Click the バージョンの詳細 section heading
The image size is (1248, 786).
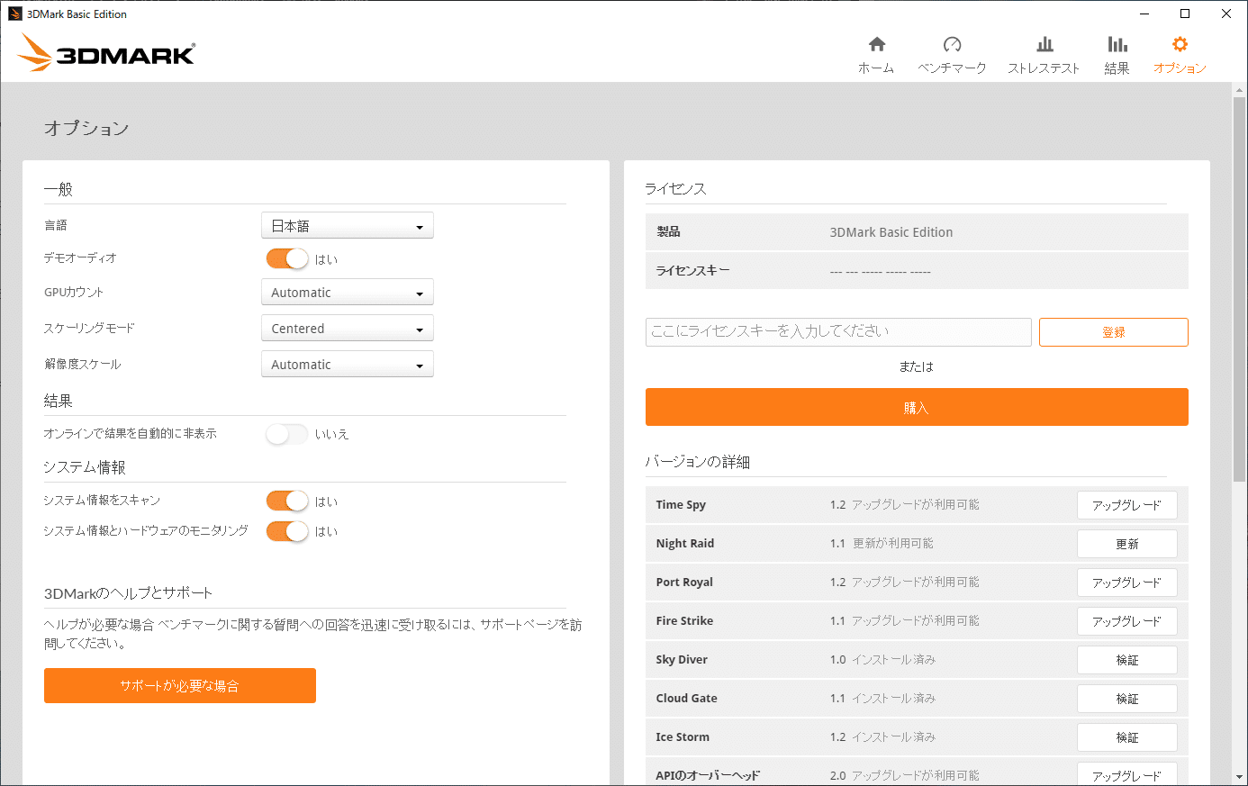pos(698,462)
